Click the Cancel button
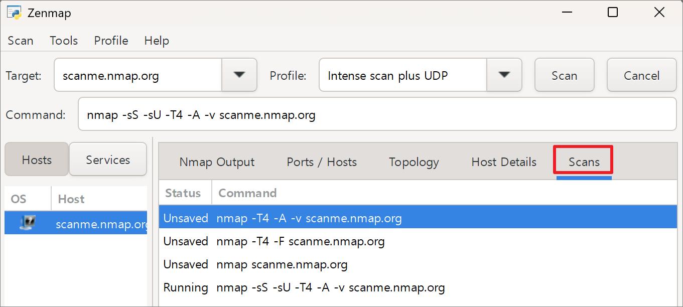Screen dimensions: 683x307 tap(642, 75)
